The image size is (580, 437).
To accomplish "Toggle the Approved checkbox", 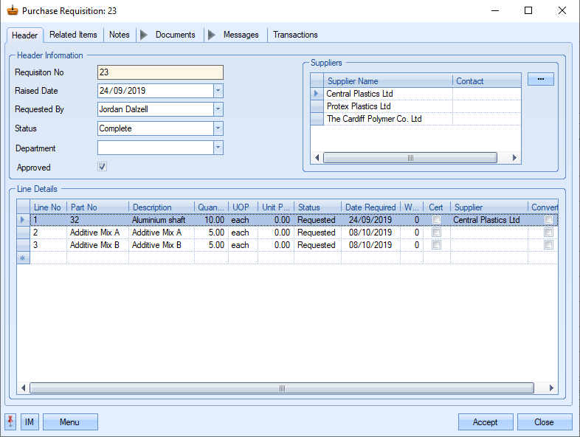I will (x=103, y=167).
